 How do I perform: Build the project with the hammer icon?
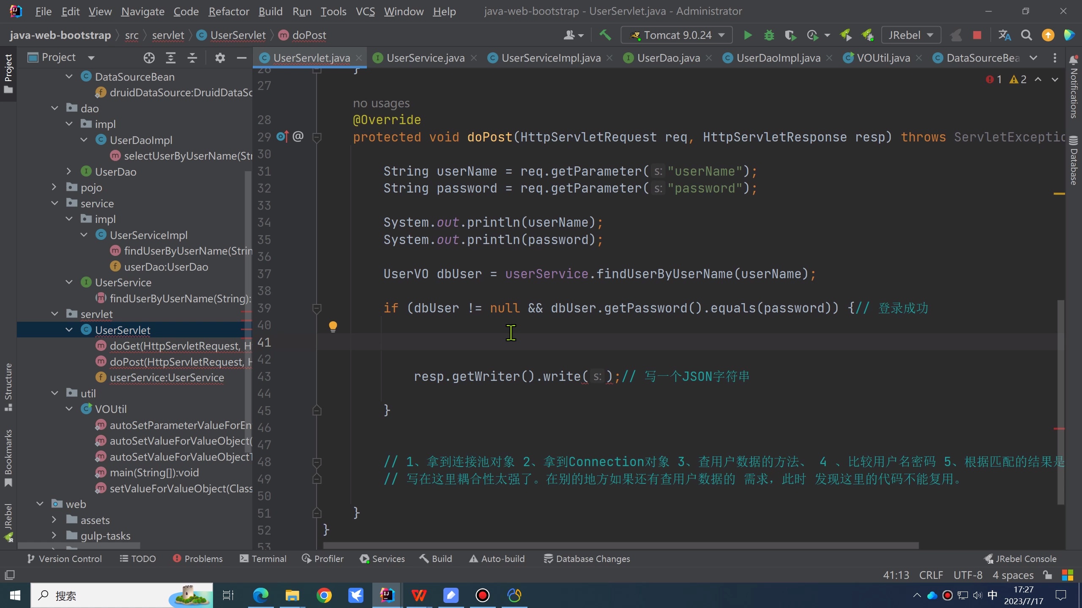[x=605, y=35]
